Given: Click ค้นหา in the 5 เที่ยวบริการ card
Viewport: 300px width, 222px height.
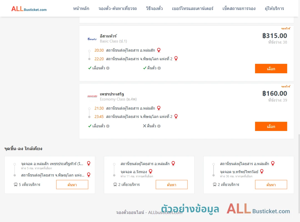Looking at the screenshot, I should pos(72,185).
